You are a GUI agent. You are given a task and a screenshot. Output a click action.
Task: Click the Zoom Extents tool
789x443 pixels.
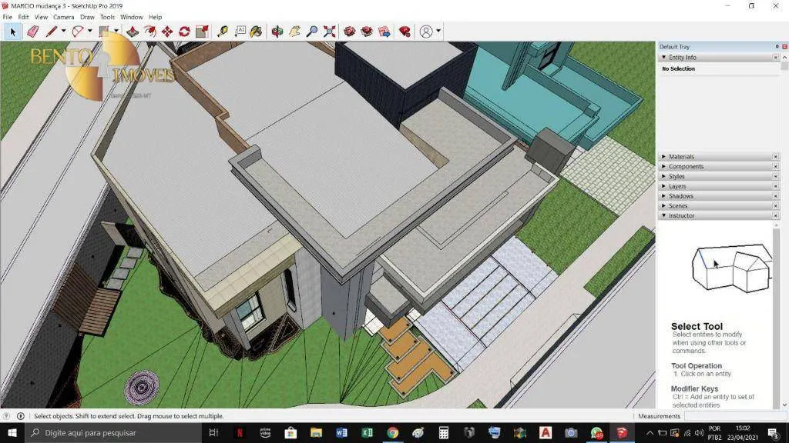tap(330, 32)
